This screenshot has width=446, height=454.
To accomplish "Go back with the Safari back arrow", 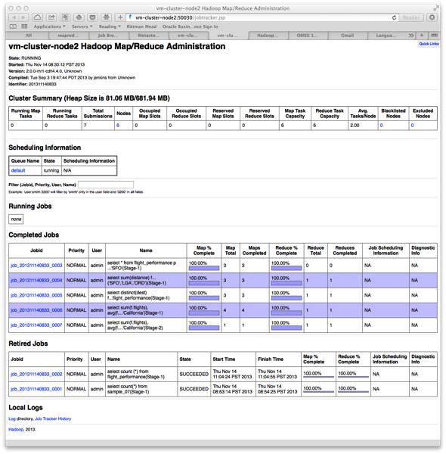I will (14, 17).
